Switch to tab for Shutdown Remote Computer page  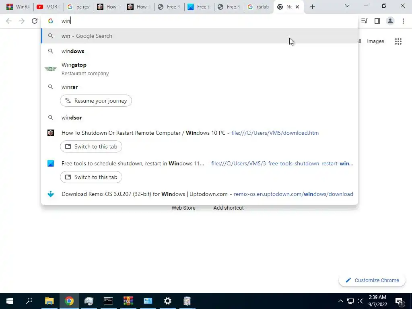91,146
